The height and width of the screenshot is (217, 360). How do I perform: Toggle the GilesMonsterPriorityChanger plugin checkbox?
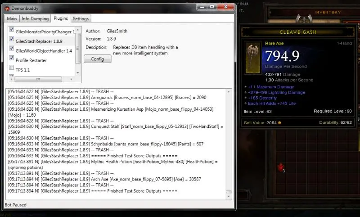coord(12,29)
